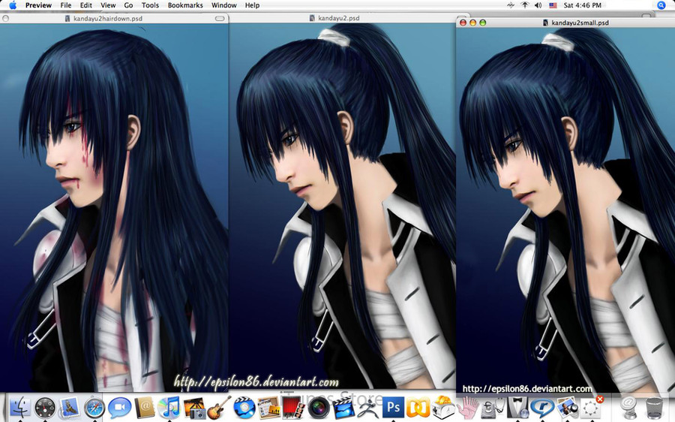Image resolution: width=675 pixels, height=422 pixels.
Task: Launch Safari compass icon
Action: tap(94, 407)
